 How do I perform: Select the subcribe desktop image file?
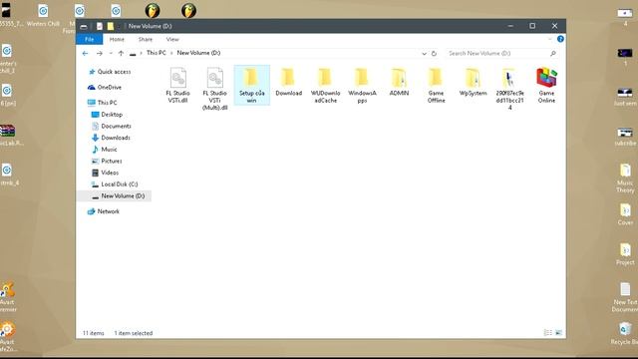pos(625,137)
